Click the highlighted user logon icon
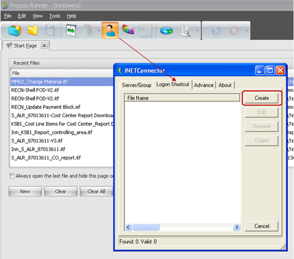The height and width of the screenshot is (259, 294). (111, 31)
